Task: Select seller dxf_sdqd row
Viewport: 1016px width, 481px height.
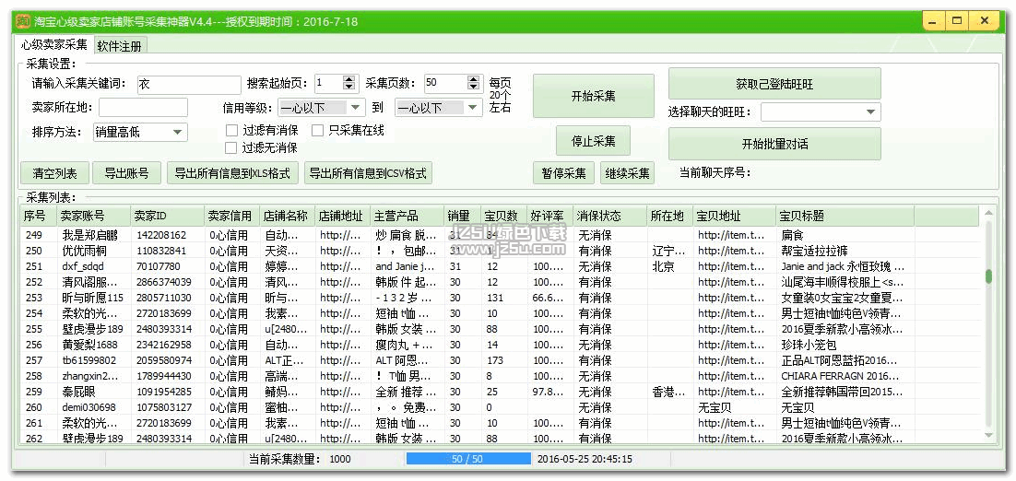Action: pyautogui.click(x=501, y=266)
